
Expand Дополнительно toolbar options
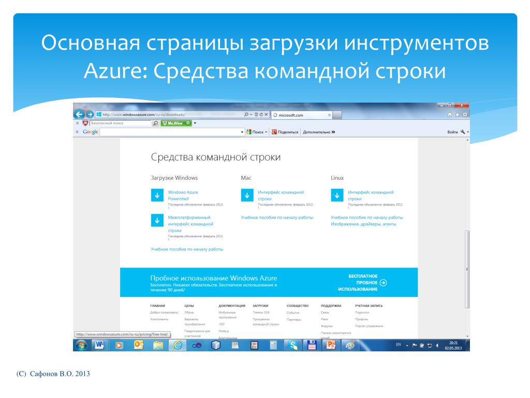pos(319,132)
